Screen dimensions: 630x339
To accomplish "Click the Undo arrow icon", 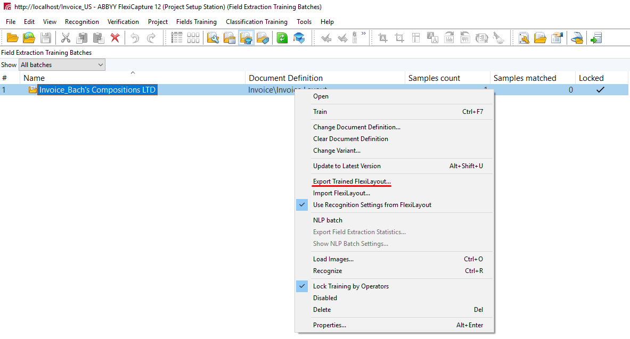I will tap(135, 38).
